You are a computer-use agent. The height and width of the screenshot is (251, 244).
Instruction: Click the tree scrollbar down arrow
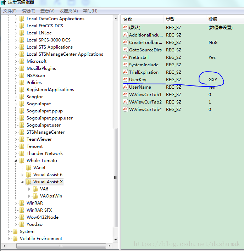(116, 240)
